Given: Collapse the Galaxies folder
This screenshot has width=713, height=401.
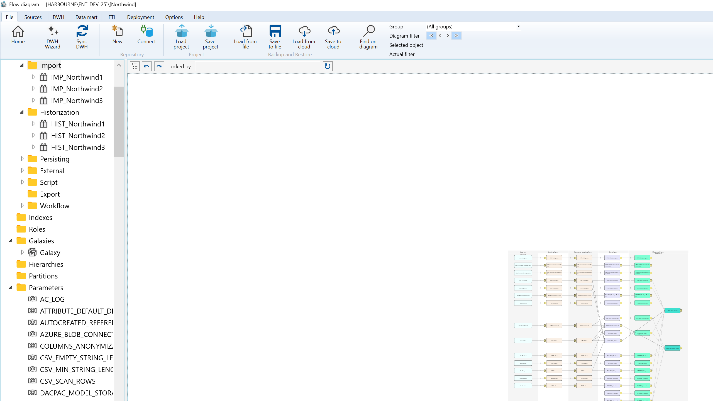Looking at the screenshot, I should 11,241.
